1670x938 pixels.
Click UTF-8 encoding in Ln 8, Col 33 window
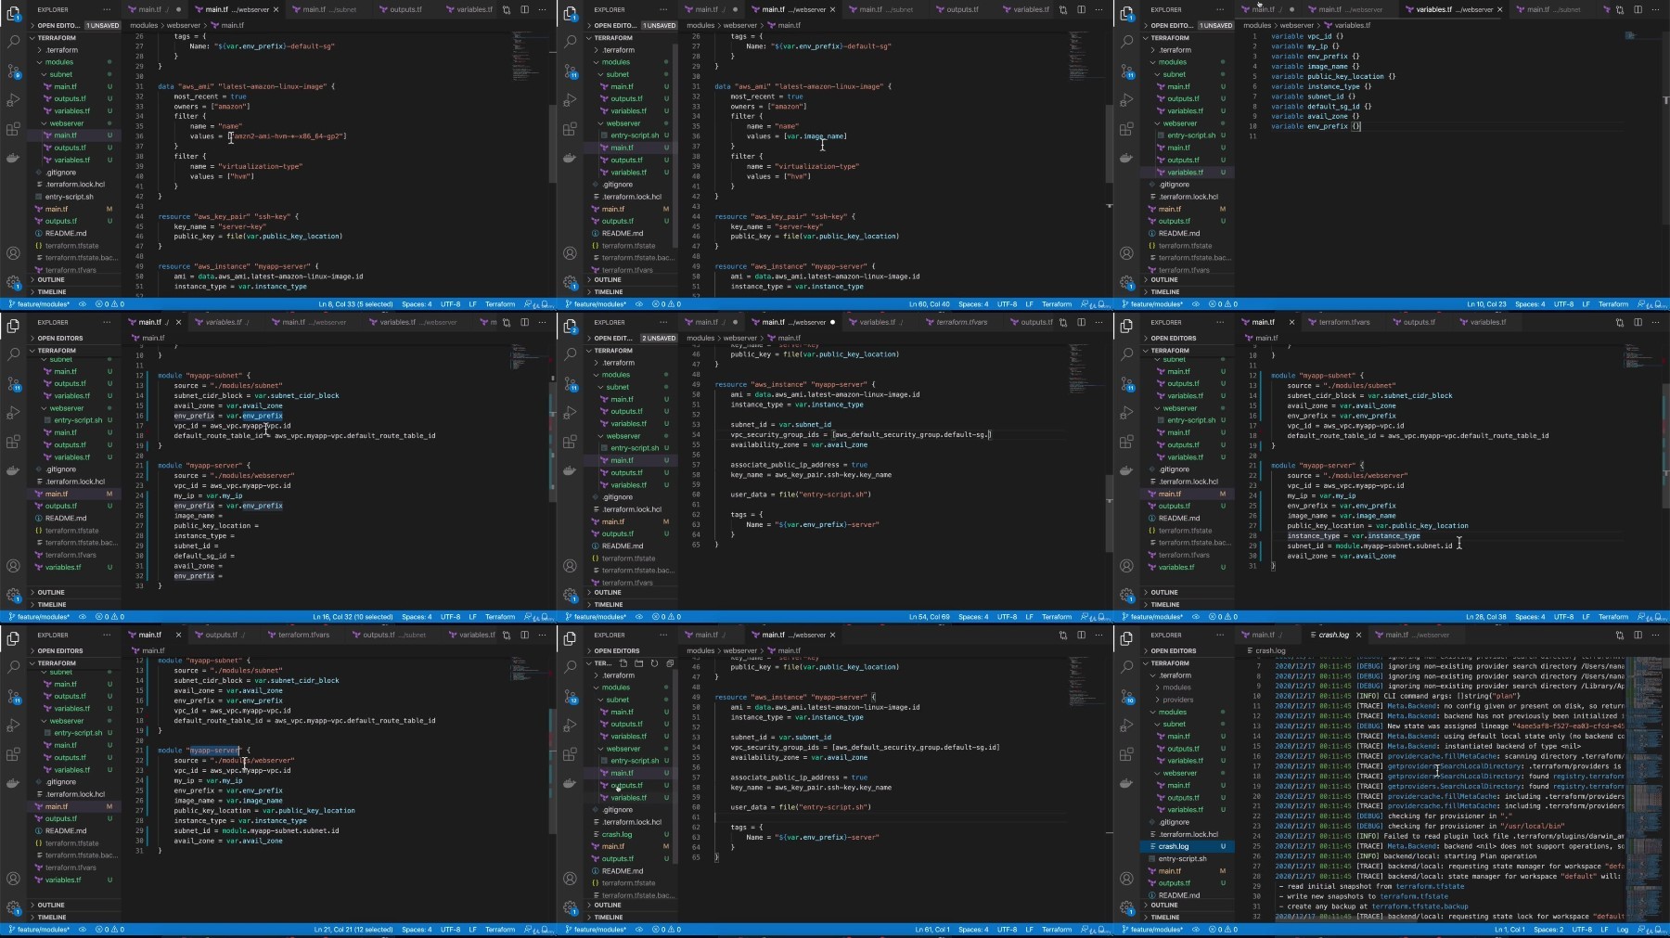click(450, 304)
